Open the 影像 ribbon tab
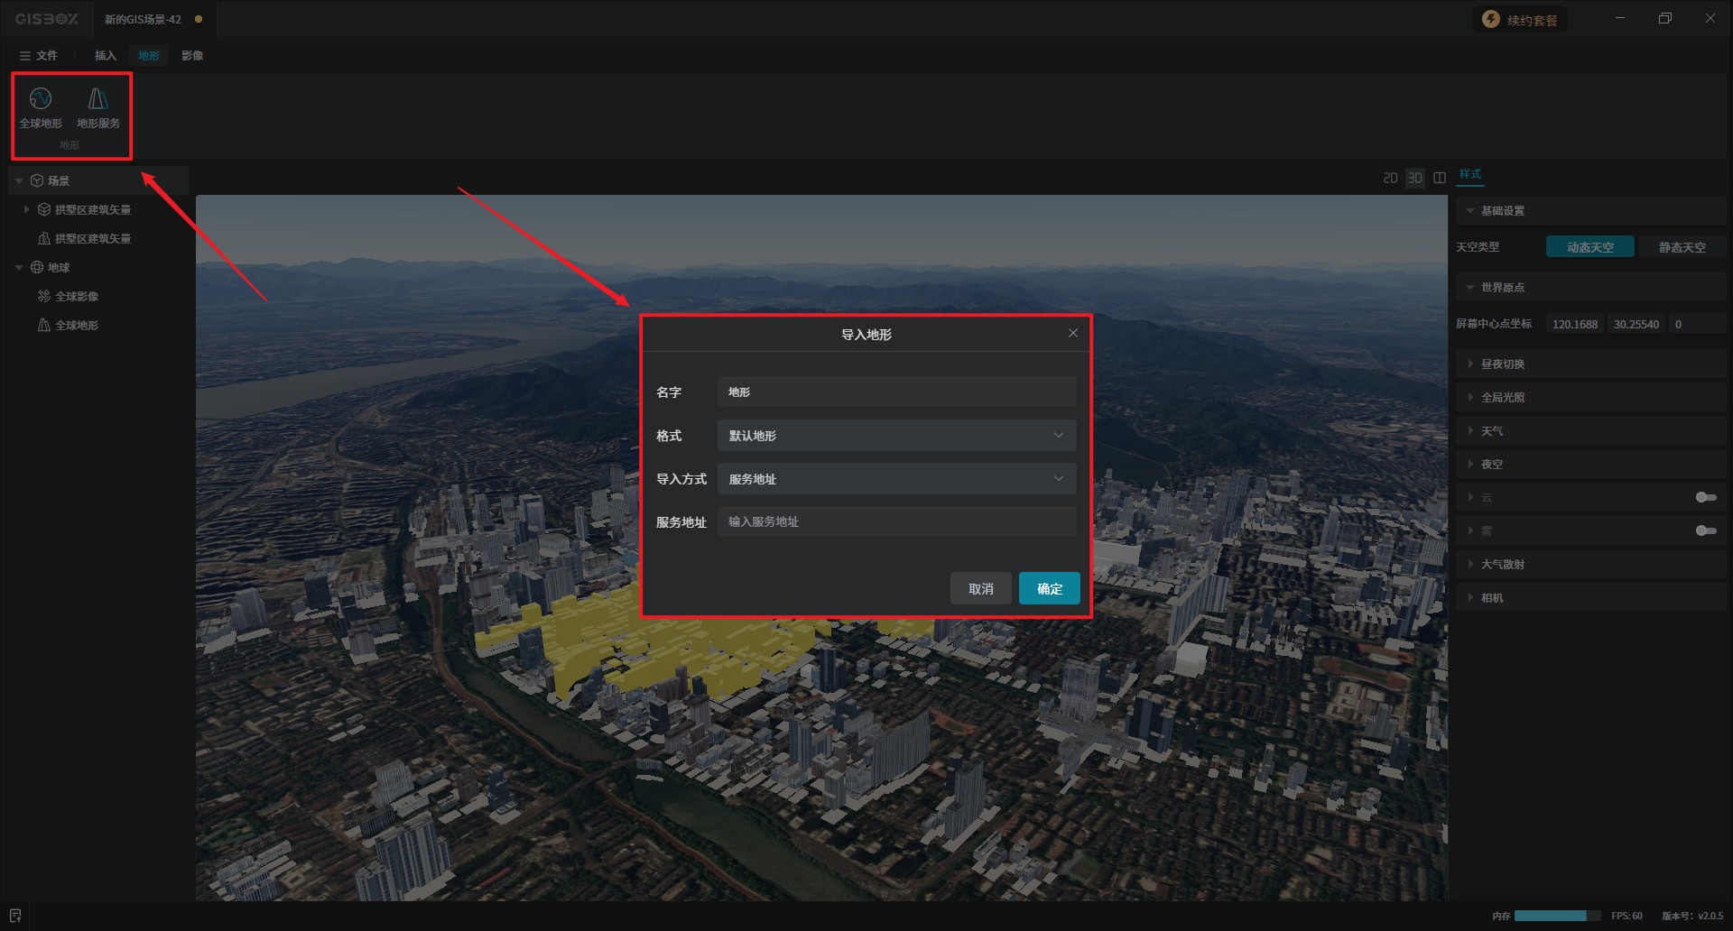The image size is (1733, 931). (x=192, y=56)
